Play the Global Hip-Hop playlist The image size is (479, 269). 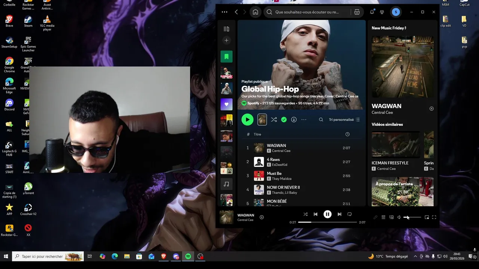pos(247,120)
